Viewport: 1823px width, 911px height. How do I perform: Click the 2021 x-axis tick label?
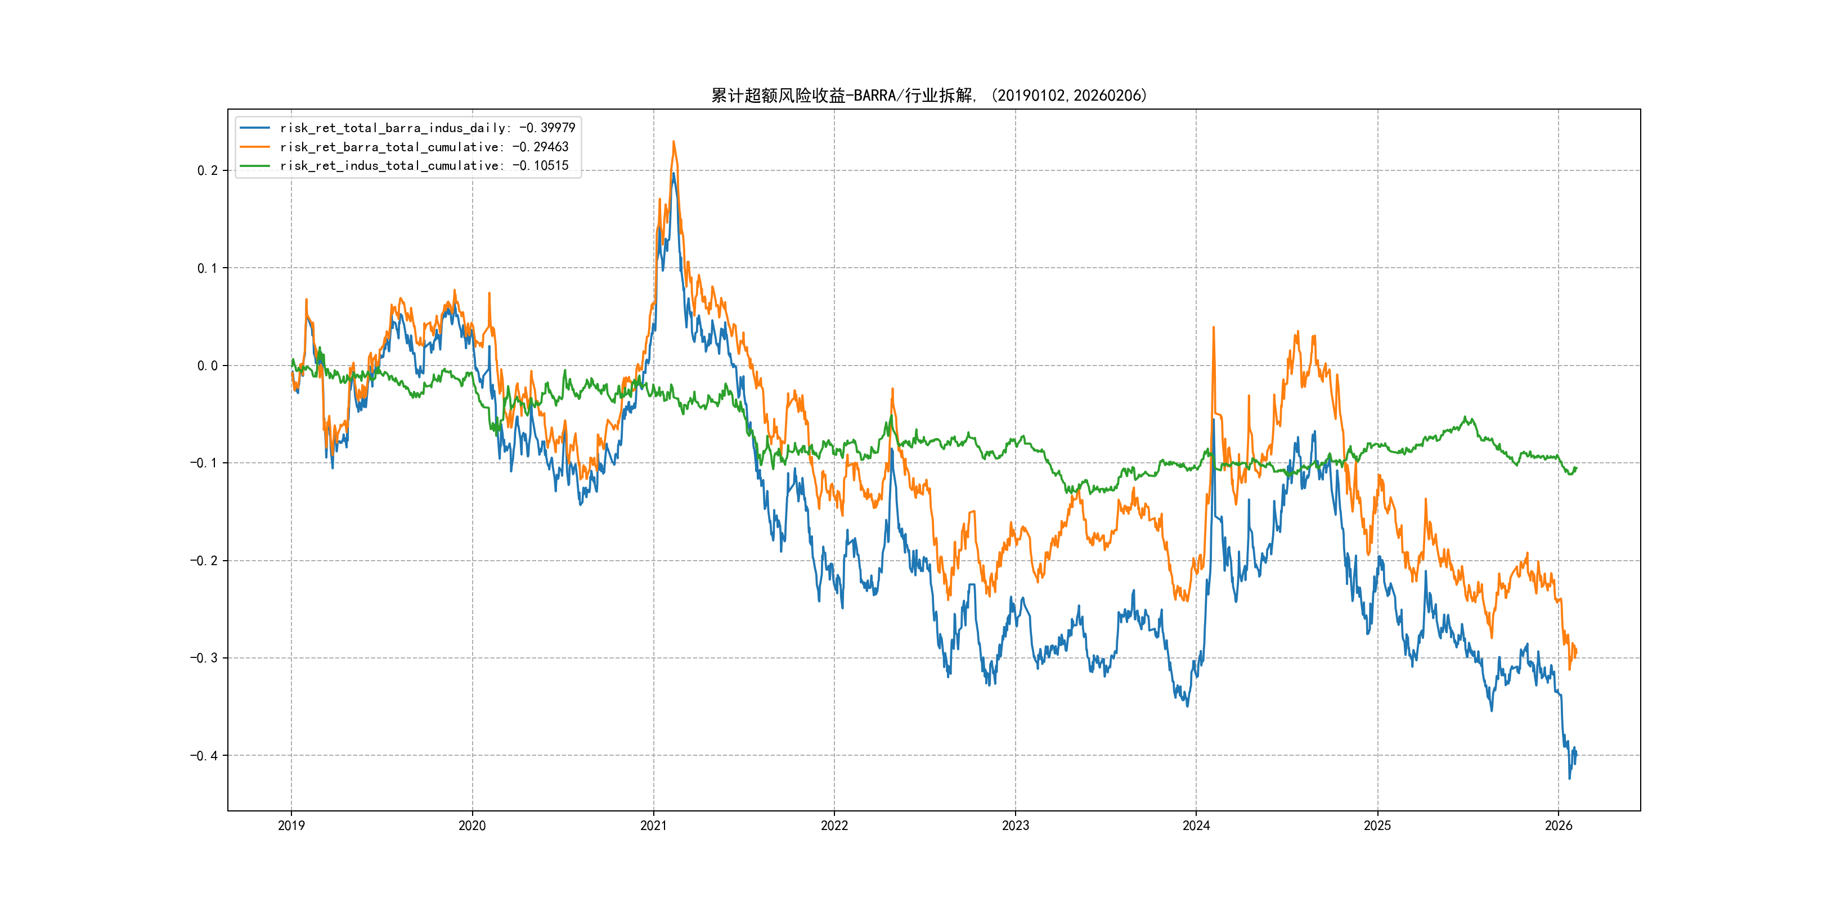coord(653,826)
